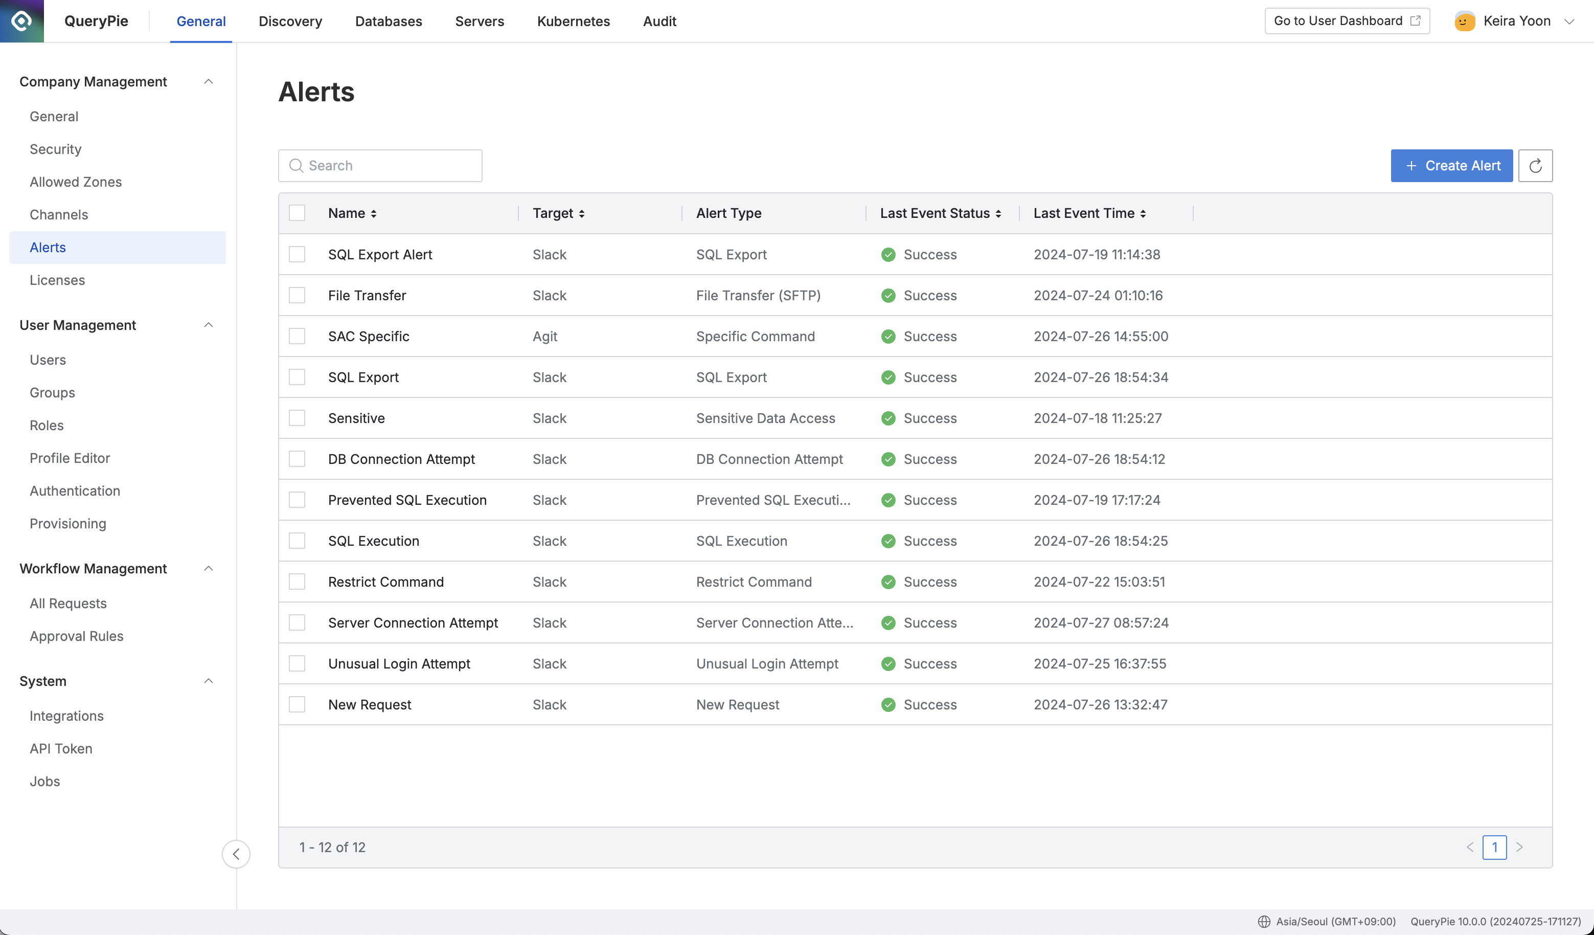The image size is (1594, 935).
Task: Click the Name column sort dropdown arrow
Action: point(374,213)
